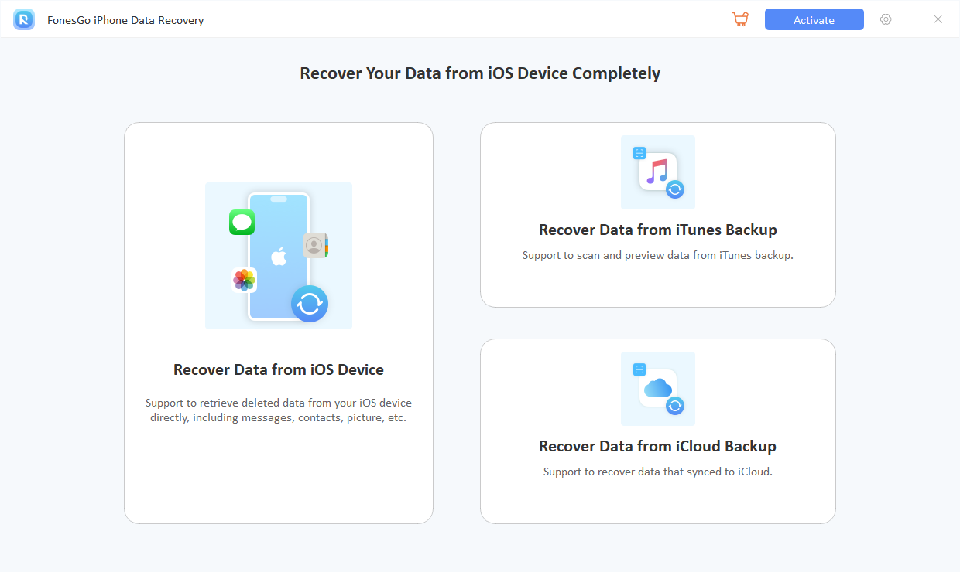Choose Recover Data from iCloud Backup title
This screenshot has height=572, width=960.
point(657,446)
